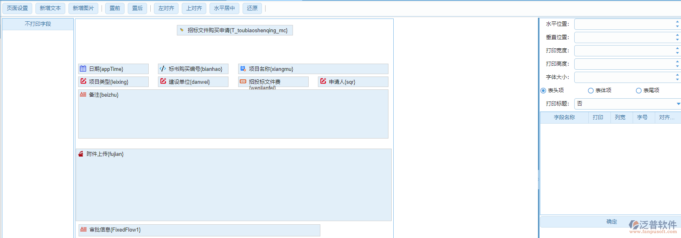Click into the 打印高度 input field

click(625, 64)
